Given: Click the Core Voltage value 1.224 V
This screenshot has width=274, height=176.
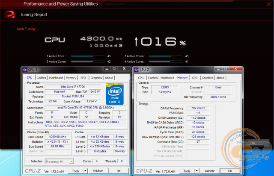Looking at the screenshot, I should pos(92,101).
